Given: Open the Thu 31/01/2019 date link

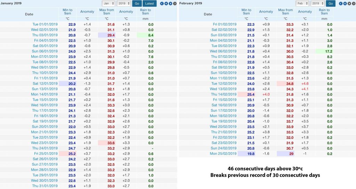Looking at the screenshot, I should pyautogui.click(x=45, y=186).
